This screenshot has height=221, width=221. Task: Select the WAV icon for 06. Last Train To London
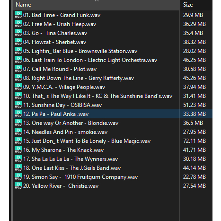[18, 60]
